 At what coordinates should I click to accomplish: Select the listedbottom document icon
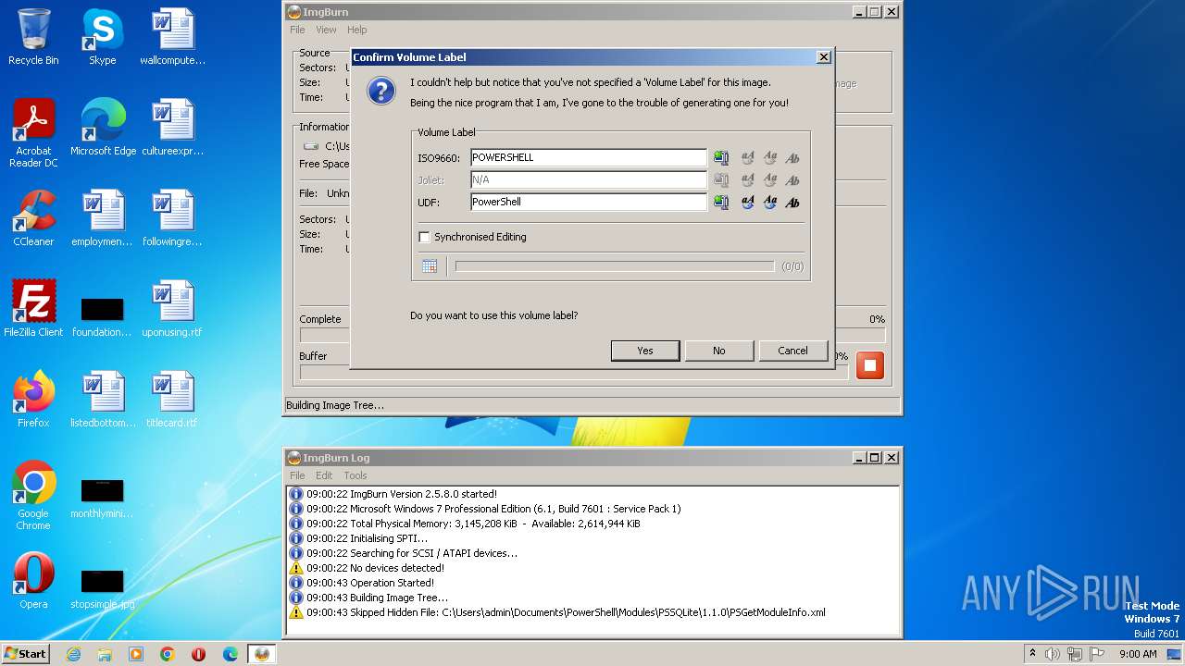(103, 400)
